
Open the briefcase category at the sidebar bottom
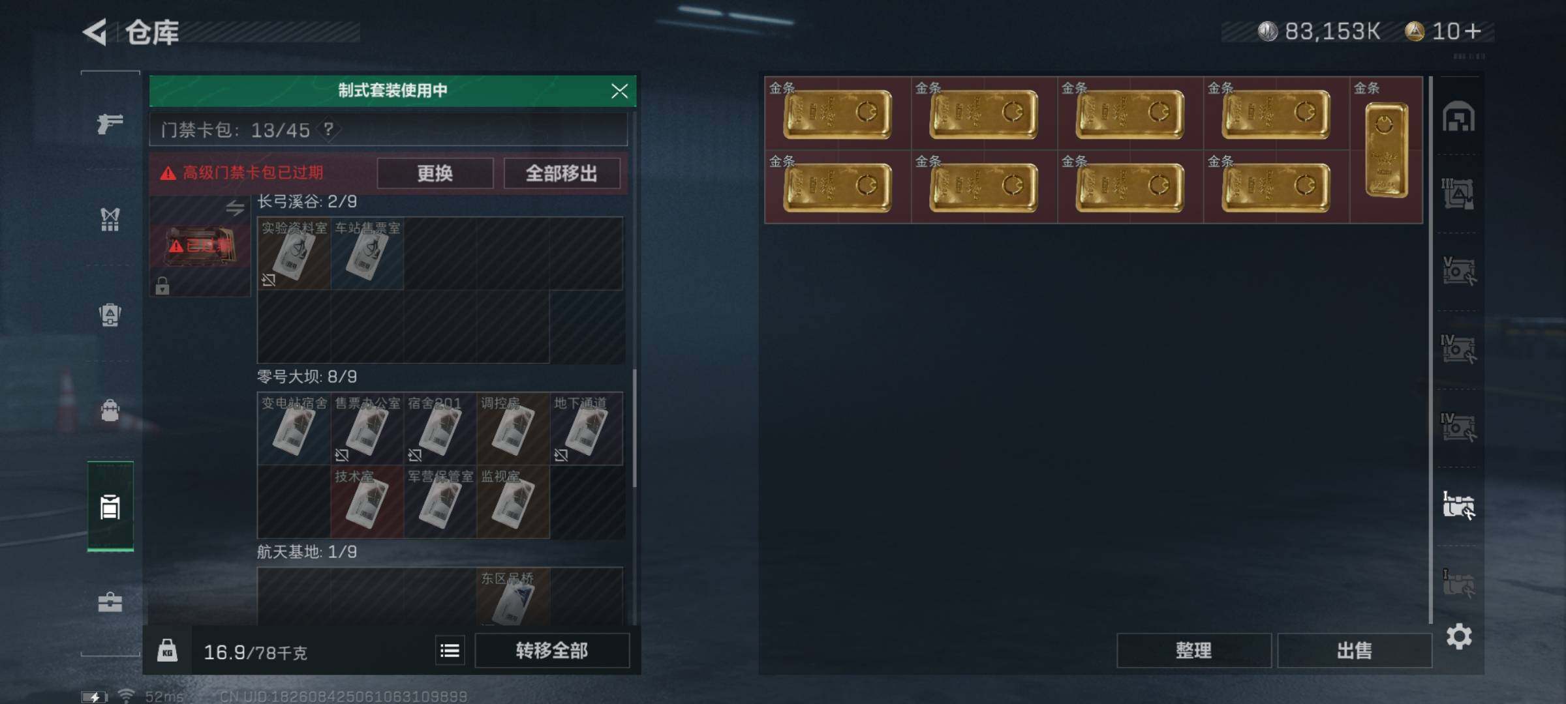110,602
